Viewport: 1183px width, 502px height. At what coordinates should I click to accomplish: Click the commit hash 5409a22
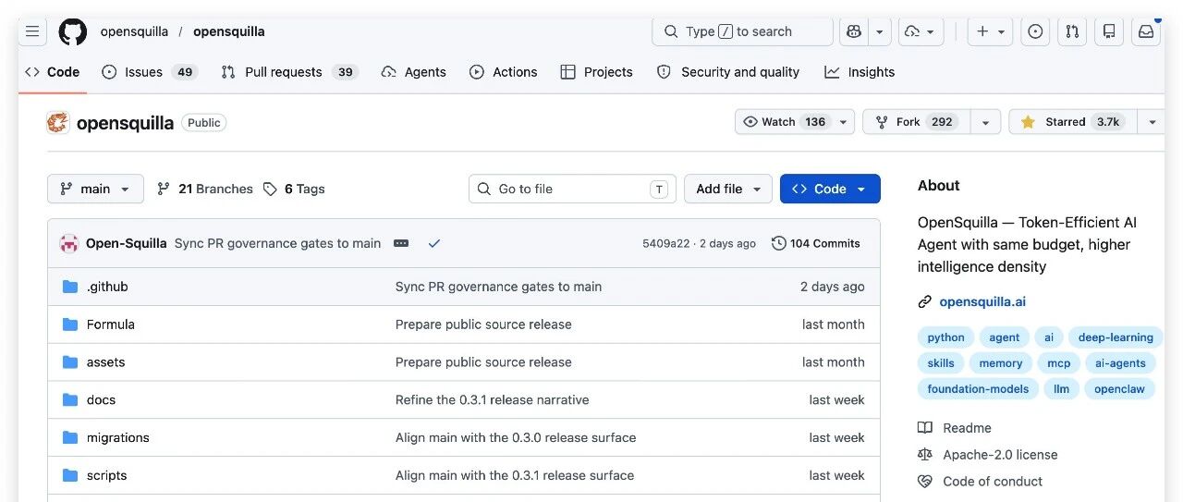tap(666, 244)
